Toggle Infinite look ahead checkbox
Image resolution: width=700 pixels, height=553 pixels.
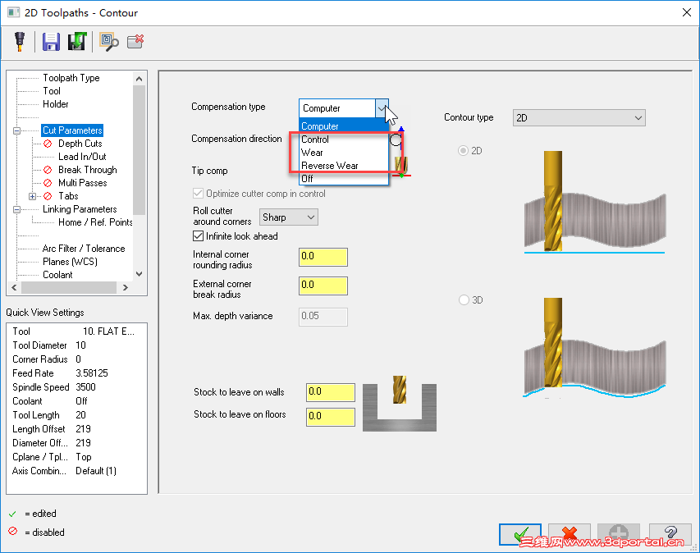198,236
